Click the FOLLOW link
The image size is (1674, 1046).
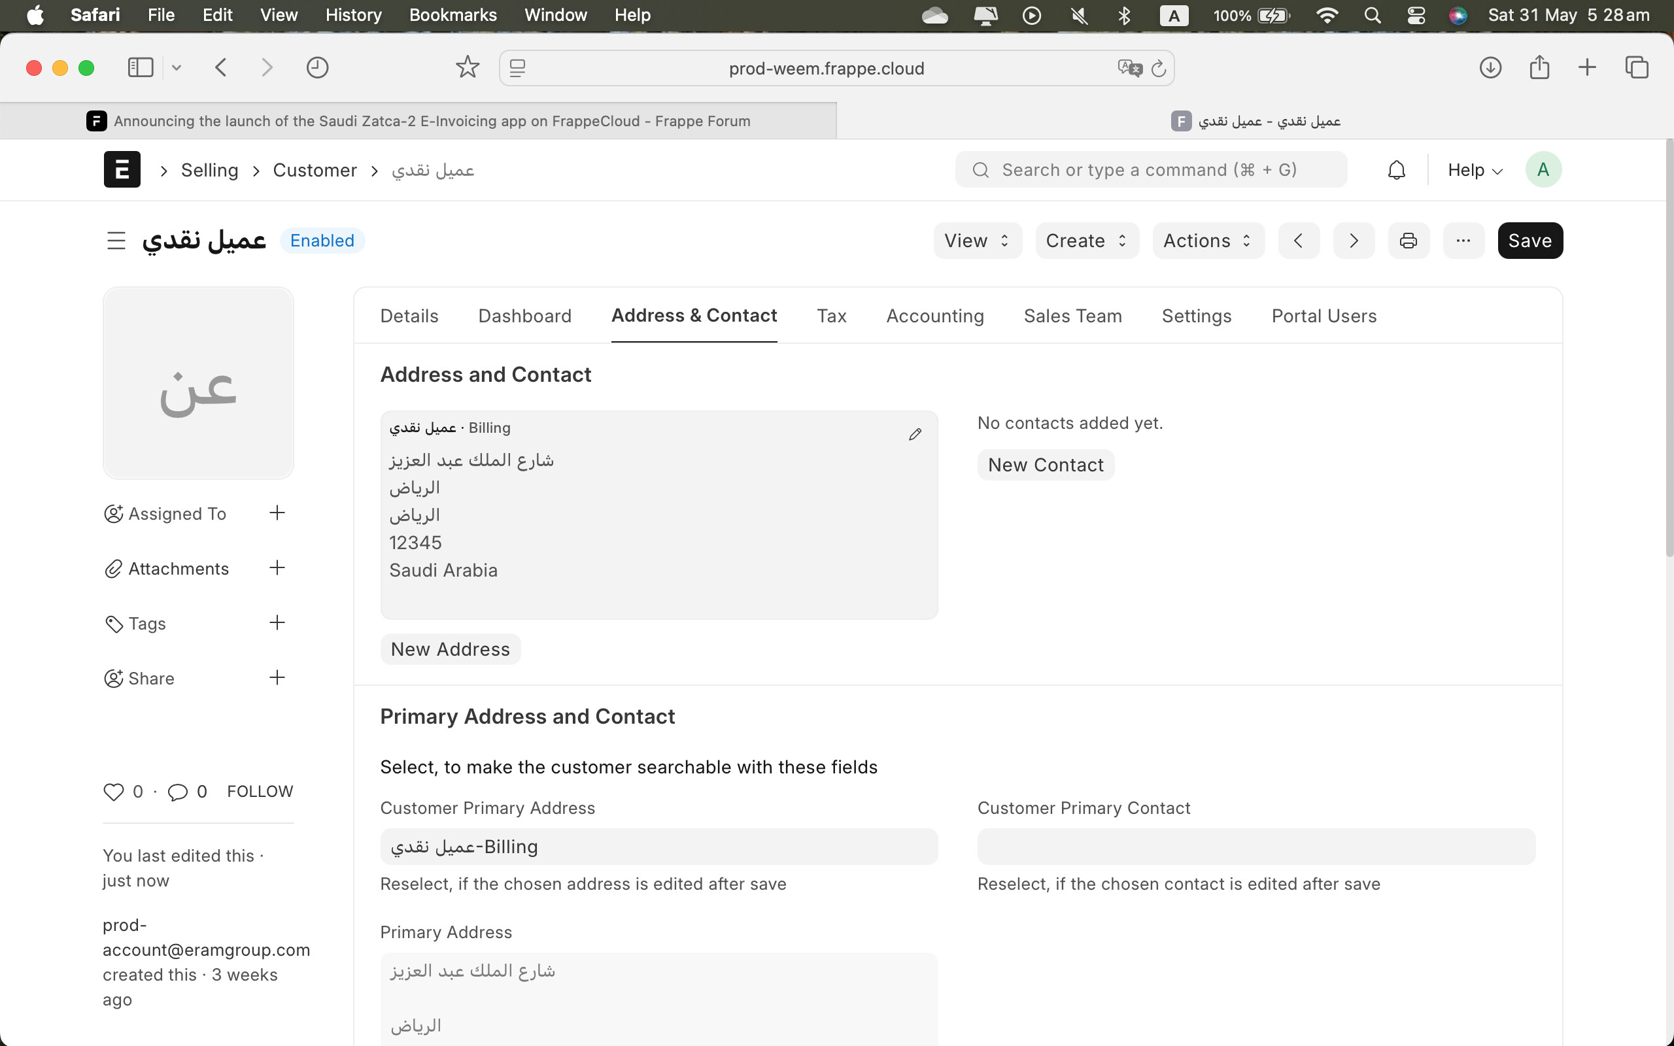pos(260,792)
